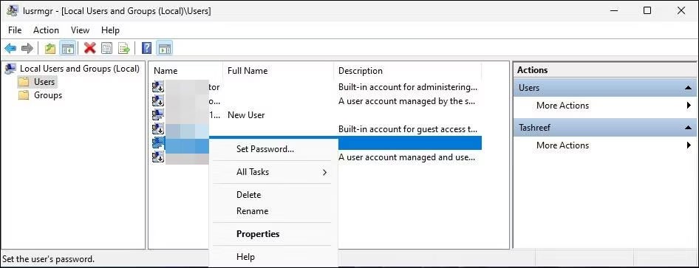Click user icon of the guest access account
This screenshot has height=268, width=699.
pos(158,129)
